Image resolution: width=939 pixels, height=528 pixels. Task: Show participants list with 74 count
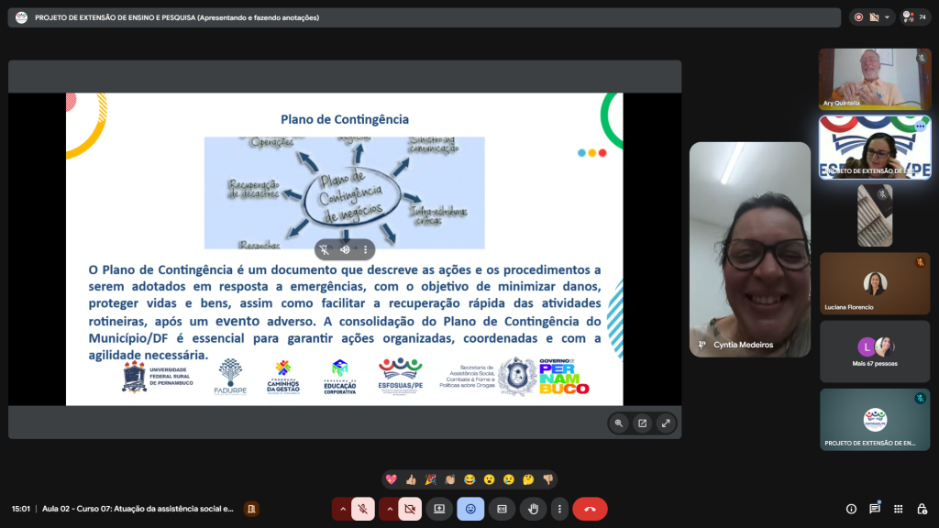tap(916, 16)
